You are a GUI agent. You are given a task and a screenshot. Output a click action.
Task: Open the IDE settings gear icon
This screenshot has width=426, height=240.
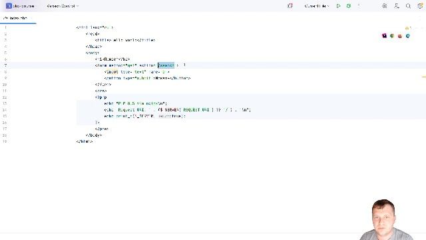pyautogui.click(x=420, y=6)
